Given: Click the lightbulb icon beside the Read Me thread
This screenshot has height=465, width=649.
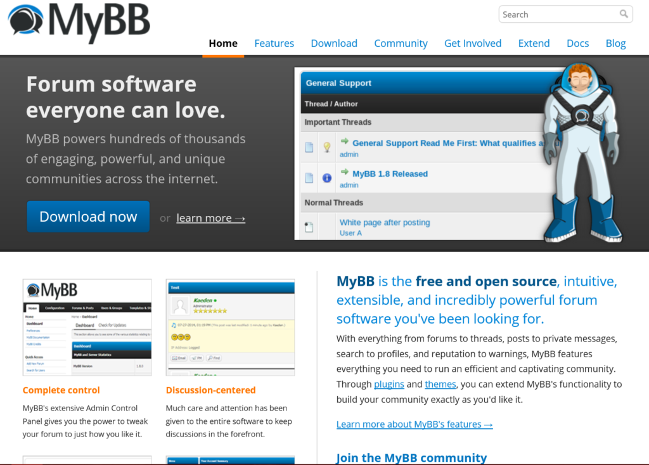Looking at the screenshot, I should coord(326,146).
